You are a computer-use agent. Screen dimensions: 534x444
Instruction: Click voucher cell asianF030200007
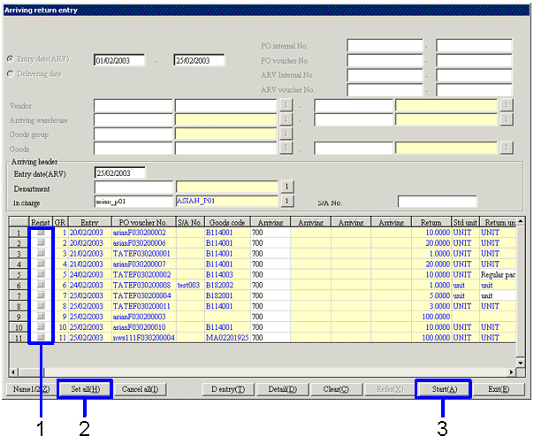tap(144, 264)
